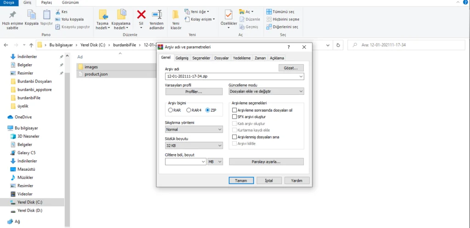Image resolution: width=470 pixels, height=228 pixels.
Task: Open Güncelleme modu dropdown
Action: click(x=267, y=91)
